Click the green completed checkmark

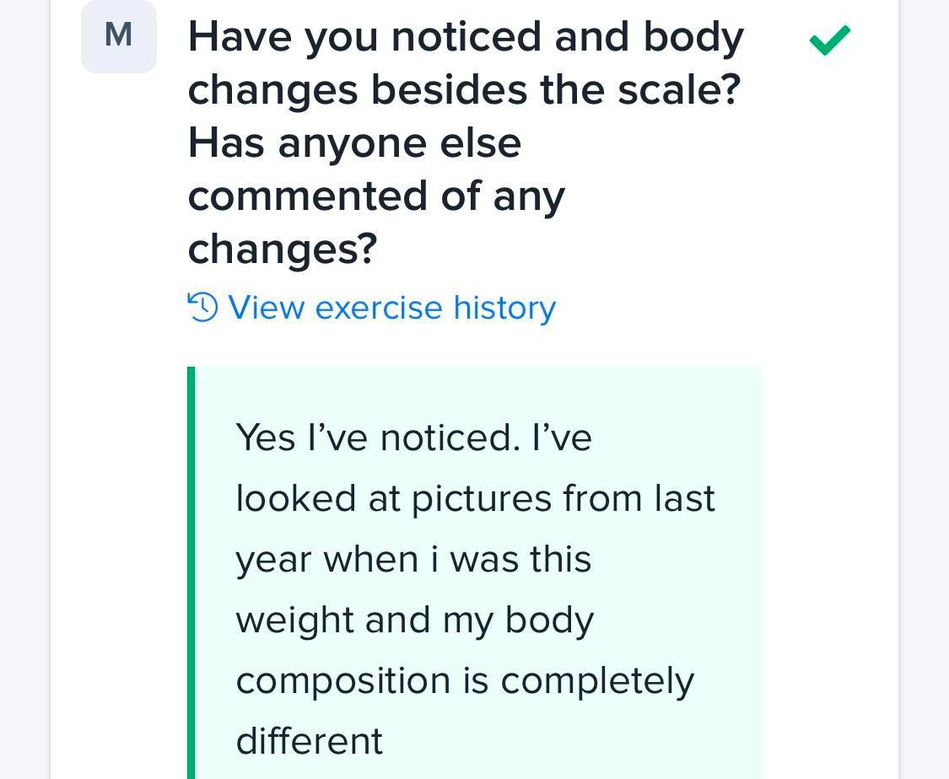pos(829,40)
